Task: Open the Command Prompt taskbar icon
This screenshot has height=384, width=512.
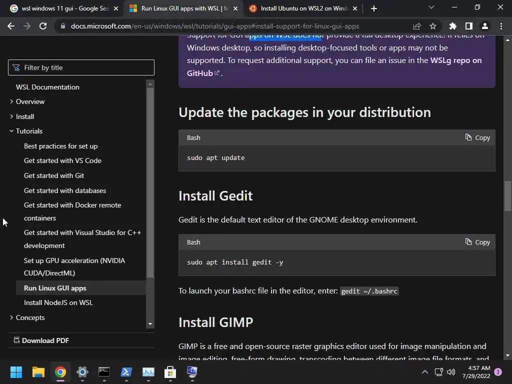Action: 104,372
